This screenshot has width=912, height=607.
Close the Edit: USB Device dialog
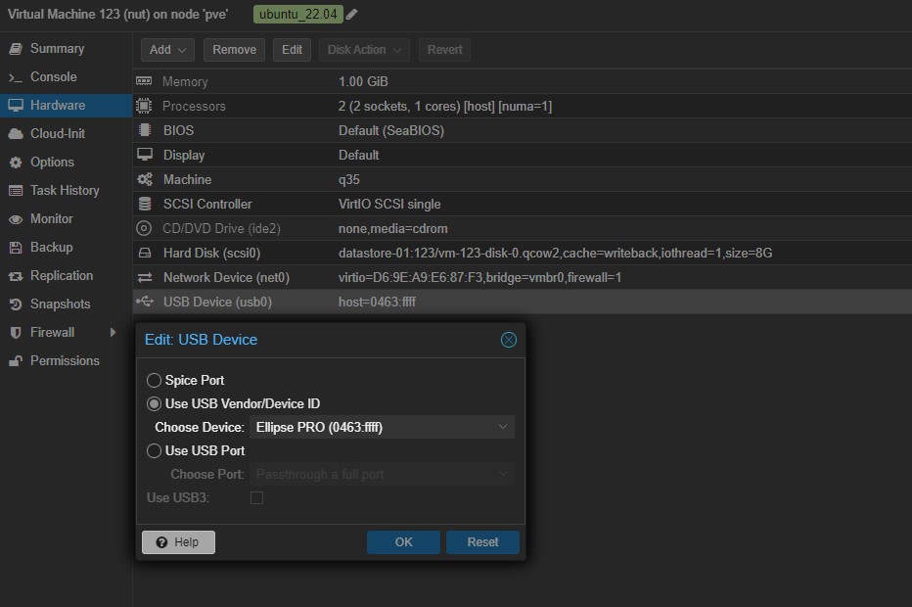coord(508,340)
